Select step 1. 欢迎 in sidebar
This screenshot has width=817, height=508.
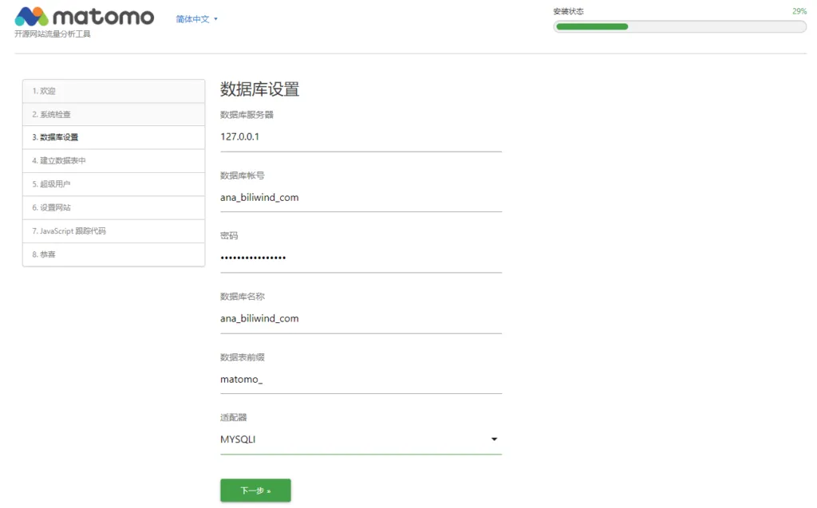tap(113, 91)
